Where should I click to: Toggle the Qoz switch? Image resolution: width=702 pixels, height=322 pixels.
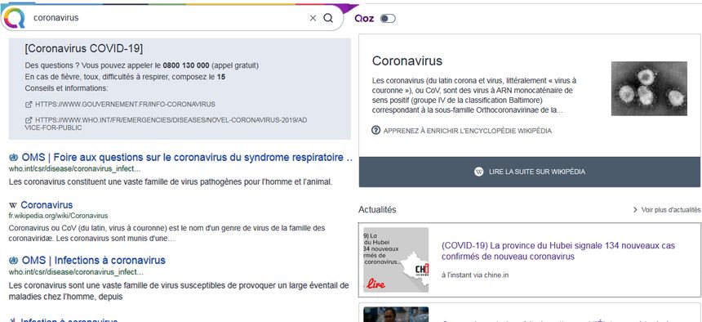[x=388, y=18]
